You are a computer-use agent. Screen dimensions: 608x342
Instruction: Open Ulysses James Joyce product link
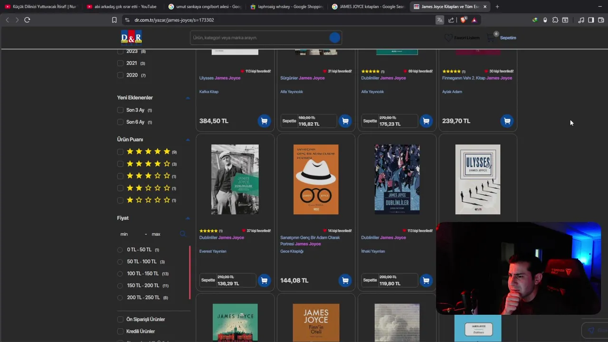click(220, 78)
